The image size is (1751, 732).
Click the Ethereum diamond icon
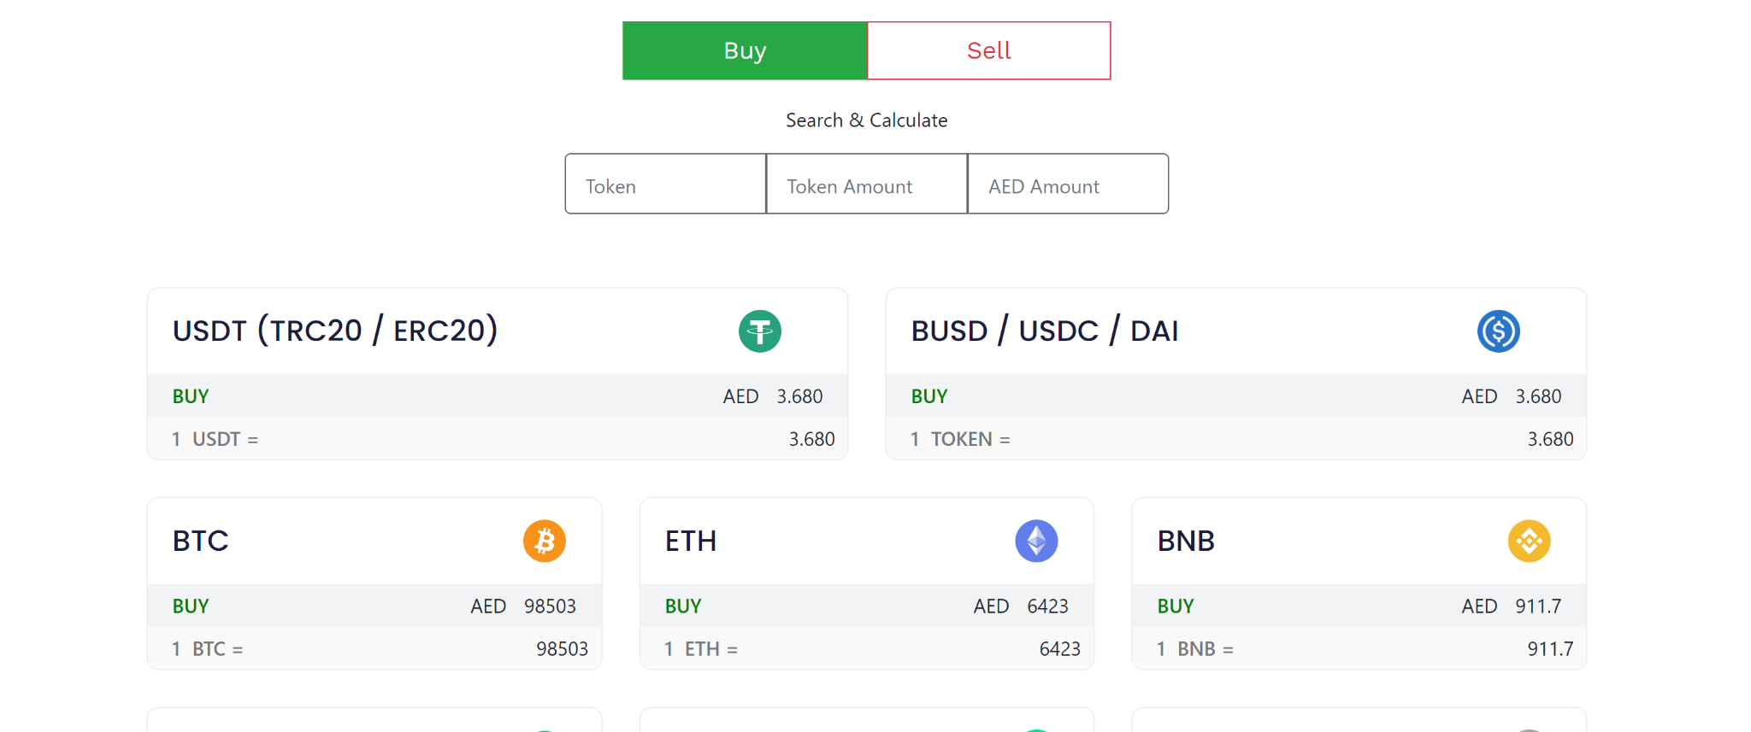click(1036, 541)
